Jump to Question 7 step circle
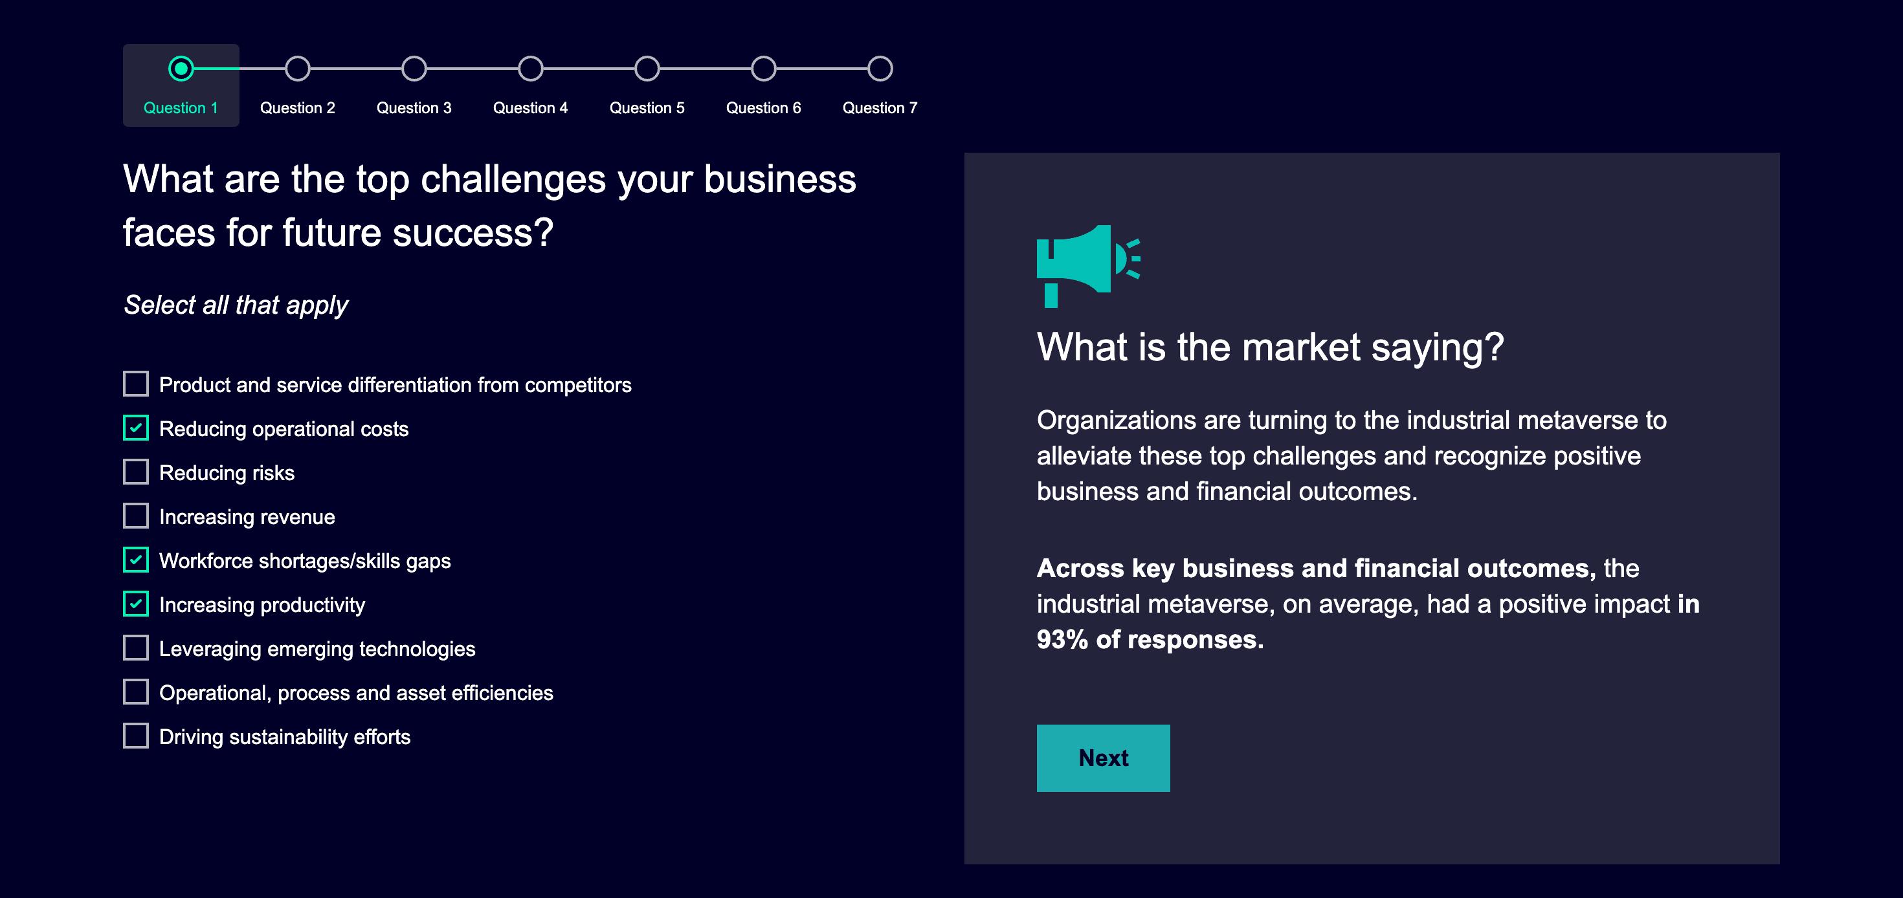1903x898 pixels. (x=880, y=69)
